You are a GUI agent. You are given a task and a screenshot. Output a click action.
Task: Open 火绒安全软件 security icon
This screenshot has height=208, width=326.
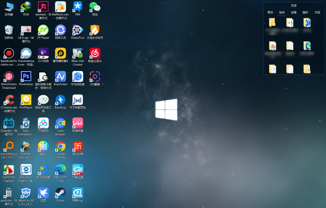pos(95,30)
